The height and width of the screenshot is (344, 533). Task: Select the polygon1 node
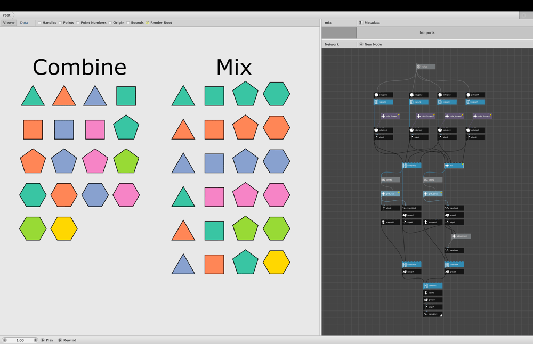click(x=383, y=95)
